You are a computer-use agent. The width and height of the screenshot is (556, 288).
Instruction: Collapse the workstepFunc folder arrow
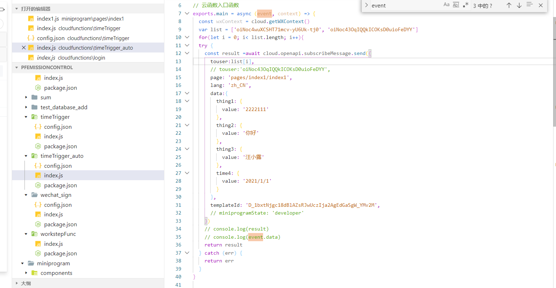click(x=26, y=234)
